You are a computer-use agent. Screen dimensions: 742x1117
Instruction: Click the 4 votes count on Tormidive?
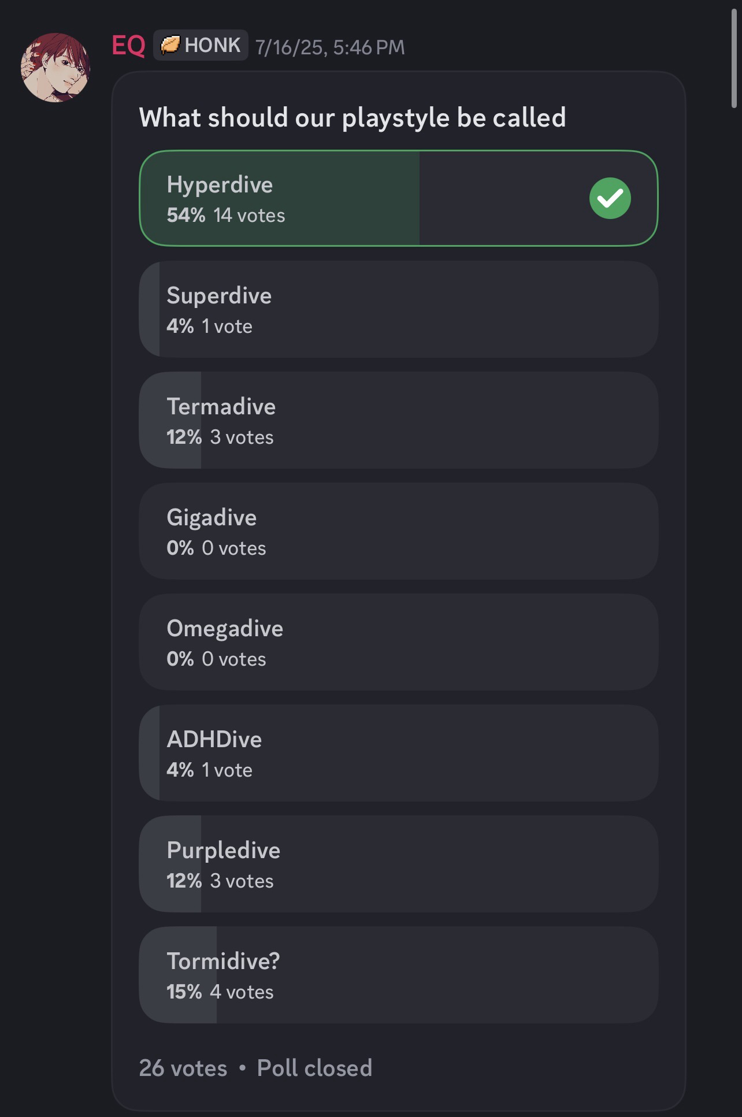242,992
